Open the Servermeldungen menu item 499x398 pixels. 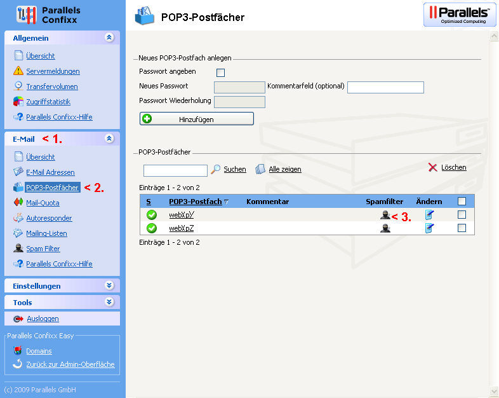point(53,71)
